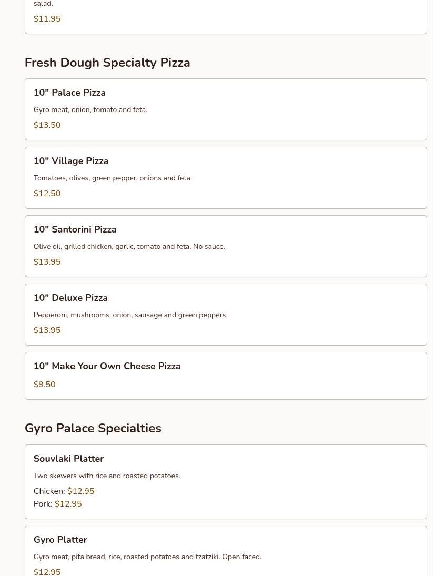Click the page's vertical scrollbar track
Image resolution: width=444 pixels, height=576 pixels.
[x=438, y=263]
